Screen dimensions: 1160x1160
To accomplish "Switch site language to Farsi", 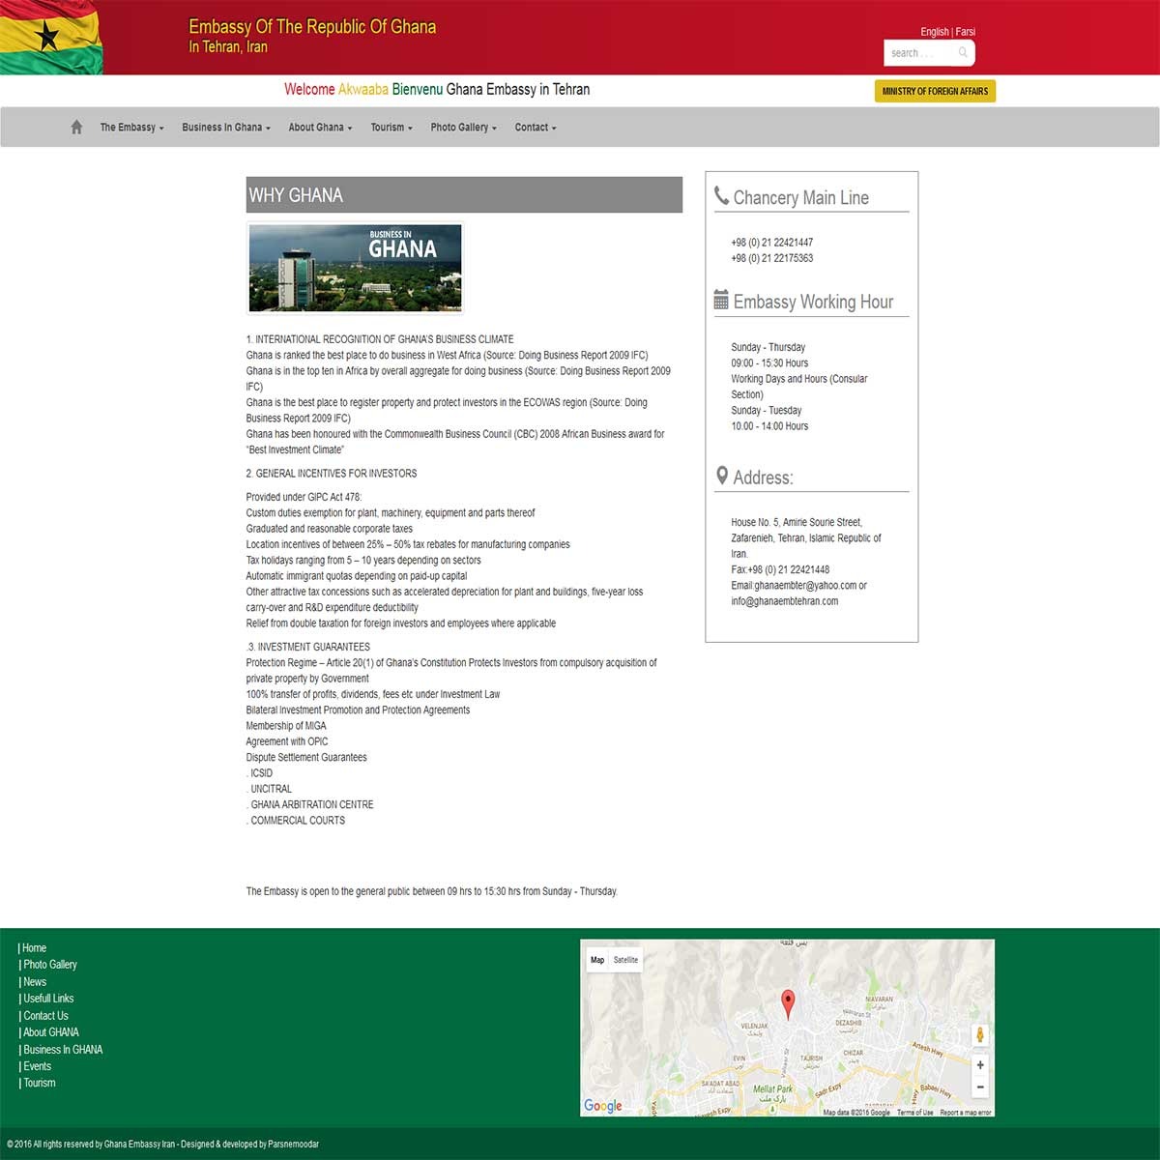I will (x=966, y=32).
